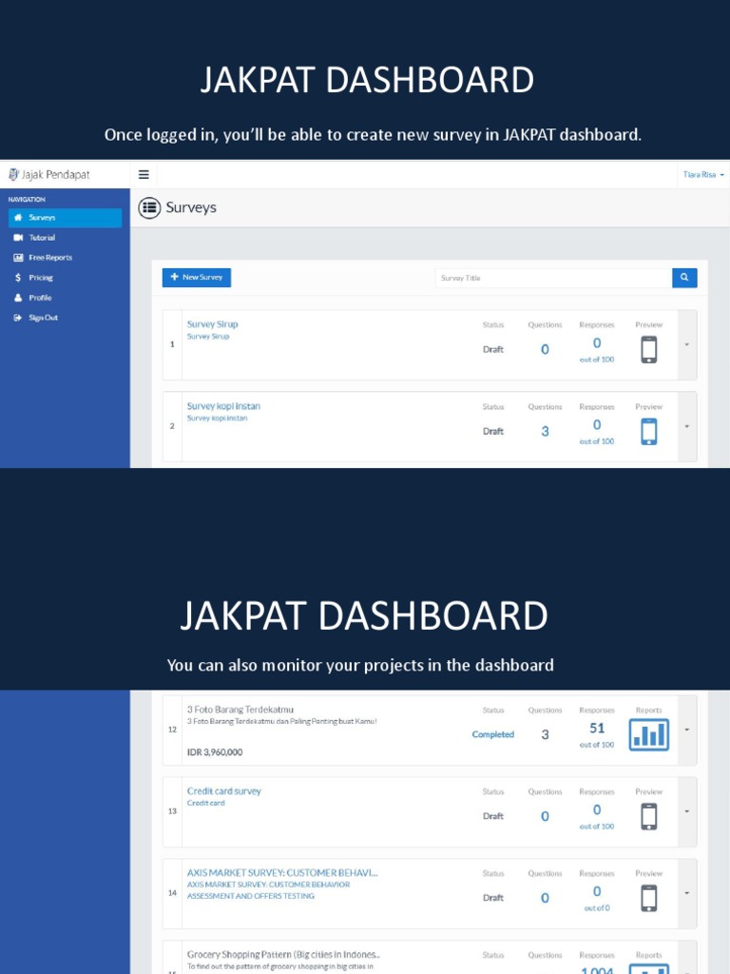This screenshot has height=974, width=730.
Task: Expand the 3 Foto Barang Terdekatmu row dropdown
Action: coord(687,730)
